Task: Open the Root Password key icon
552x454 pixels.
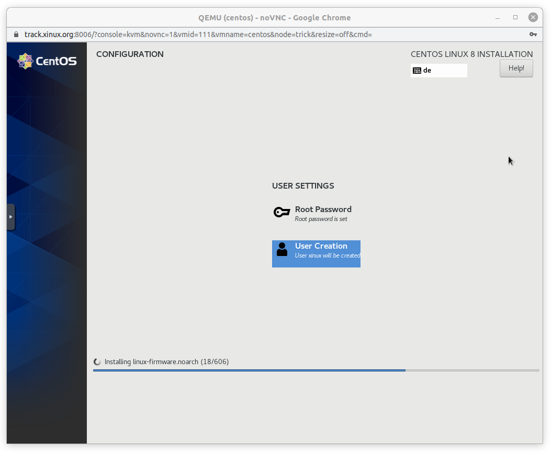Action: pyautogui.click(x=281, y=212)
